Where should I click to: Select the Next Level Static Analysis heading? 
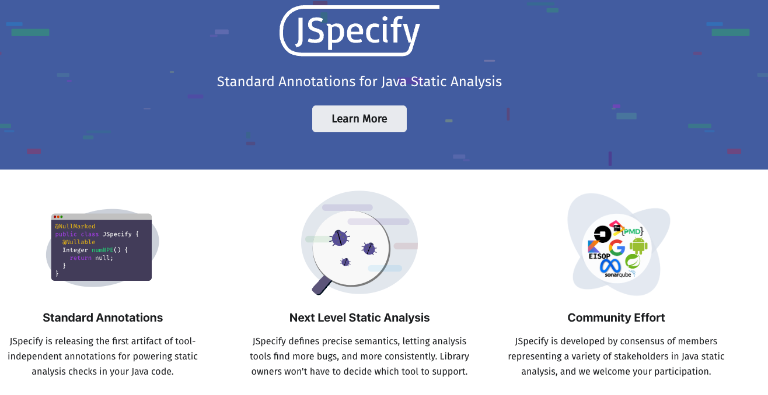tap(359, 318)
